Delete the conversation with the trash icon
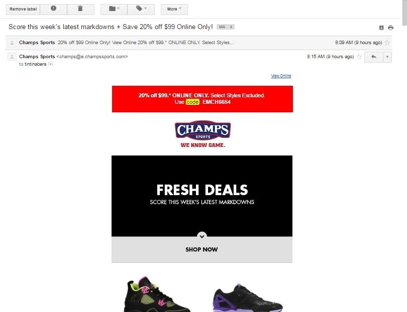The height and width of the screenshot is (312, 407). (80, 9)
